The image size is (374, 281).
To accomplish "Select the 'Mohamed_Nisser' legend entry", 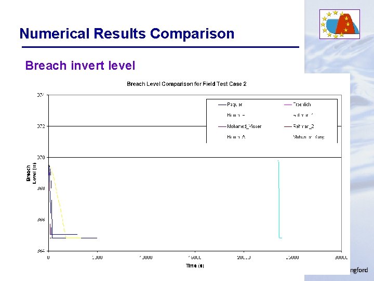I will click(x=240, y=126).
